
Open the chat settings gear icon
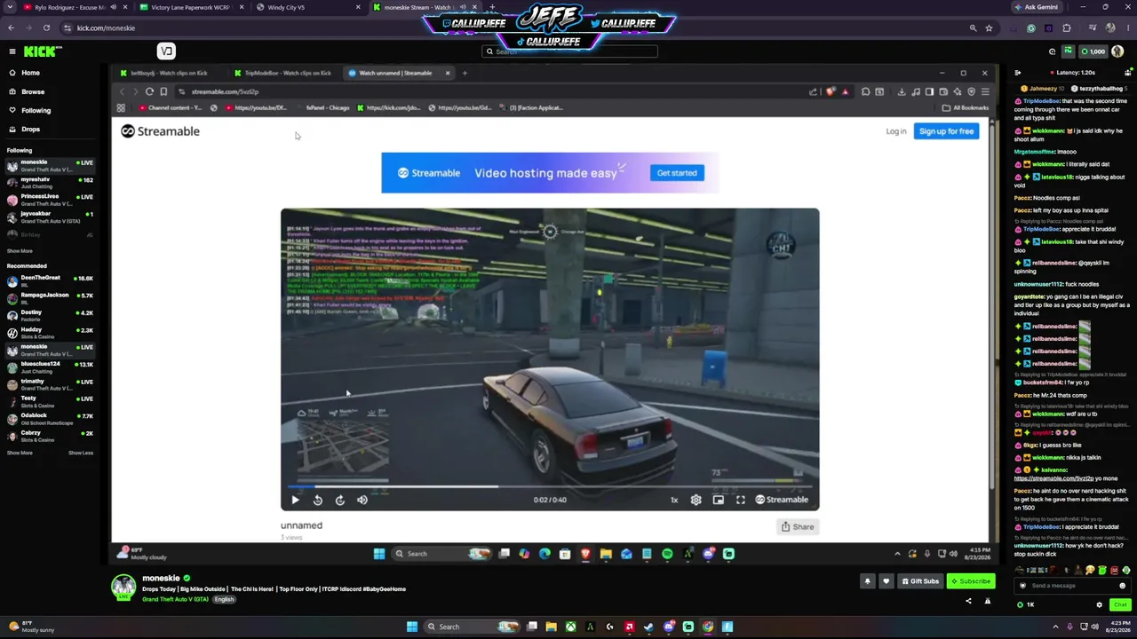click(x=1100, y=604)
